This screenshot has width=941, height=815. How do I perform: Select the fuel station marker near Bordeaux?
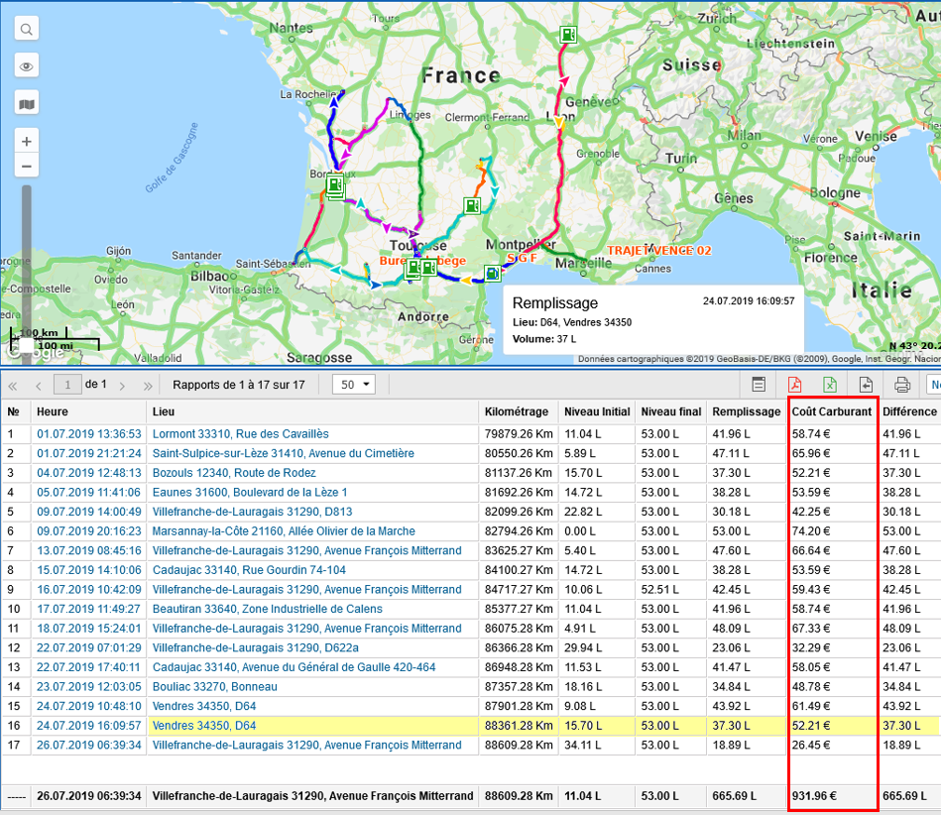pos(335,184)
